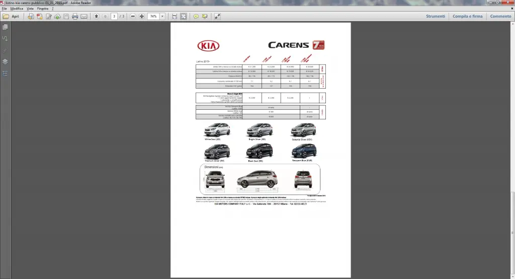Click the CARENS title on the page

288,45
